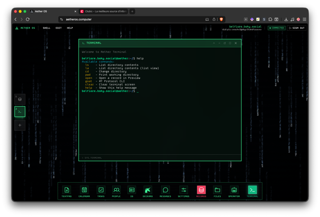This screenshot has height=217, width=320.
Task: Click the purple diamond extension icon
Action: coord(252,20)
